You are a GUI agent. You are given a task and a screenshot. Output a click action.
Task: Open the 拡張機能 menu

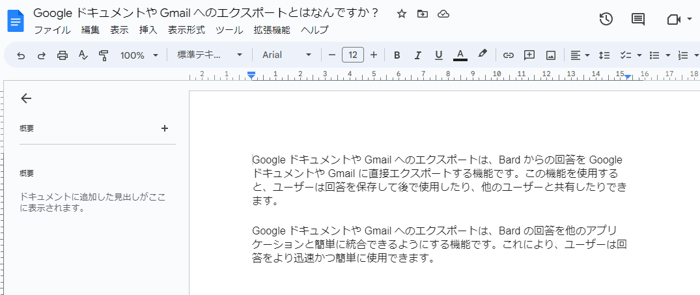pos(272,30)
